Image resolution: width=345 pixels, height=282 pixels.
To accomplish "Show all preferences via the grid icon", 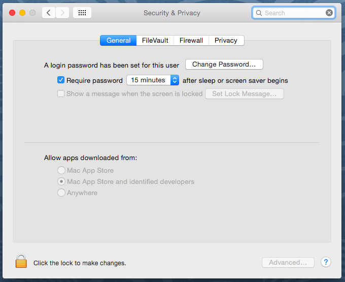I will (x=82, y=13).
